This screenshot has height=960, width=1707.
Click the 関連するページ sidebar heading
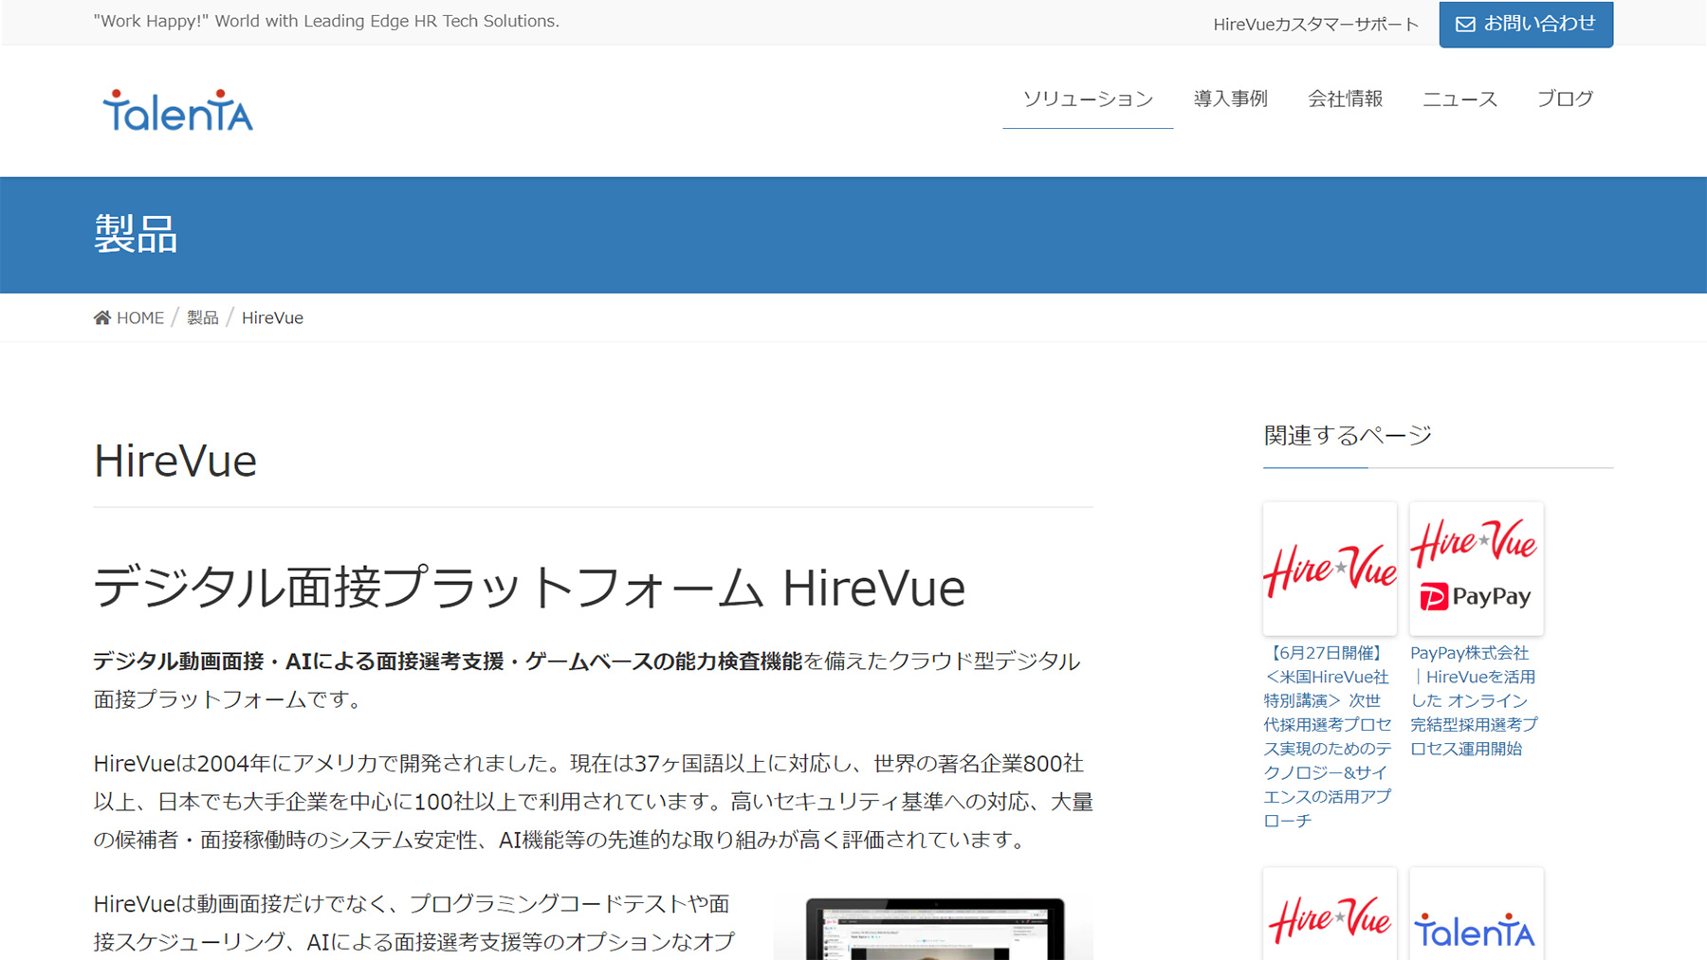(x=1348, y=435)
